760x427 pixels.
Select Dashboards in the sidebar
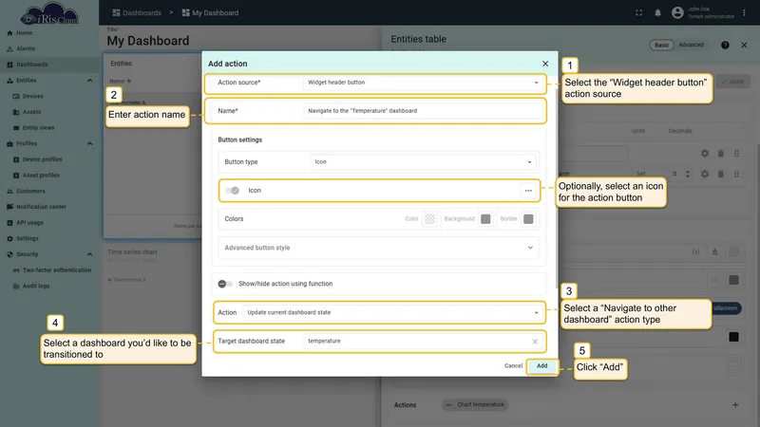click(32, 65)
